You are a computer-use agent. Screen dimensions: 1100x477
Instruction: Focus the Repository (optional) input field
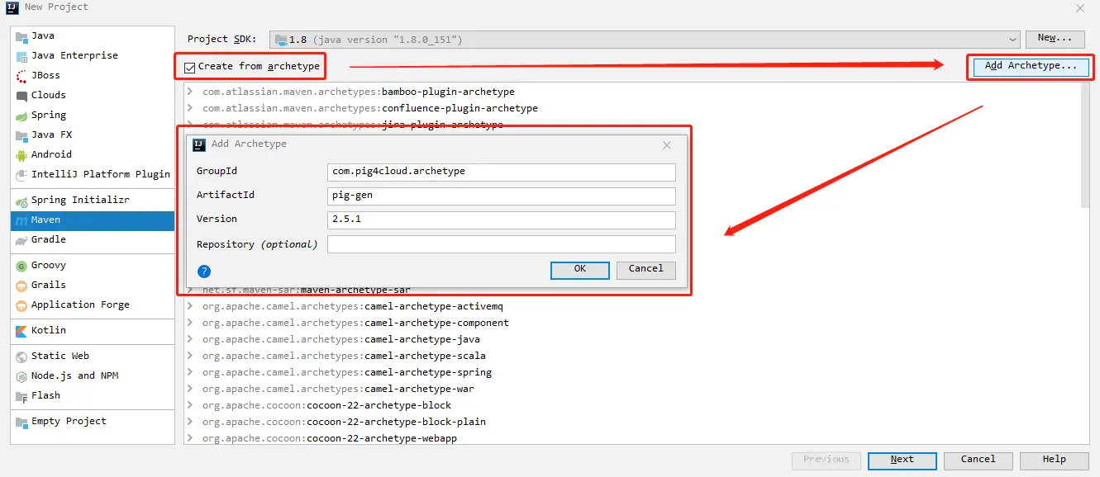point(502,244)
